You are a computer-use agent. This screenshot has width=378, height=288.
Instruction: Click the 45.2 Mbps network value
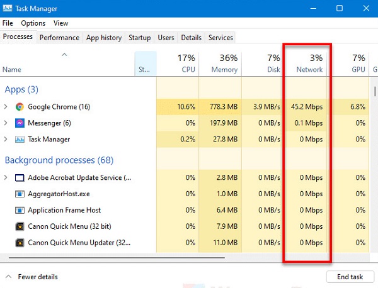(307, 107)
